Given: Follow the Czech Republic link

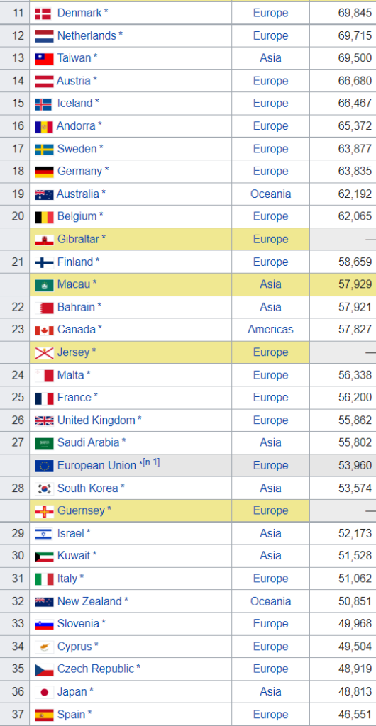Looking at the screenshot, I should coord(96,669).
